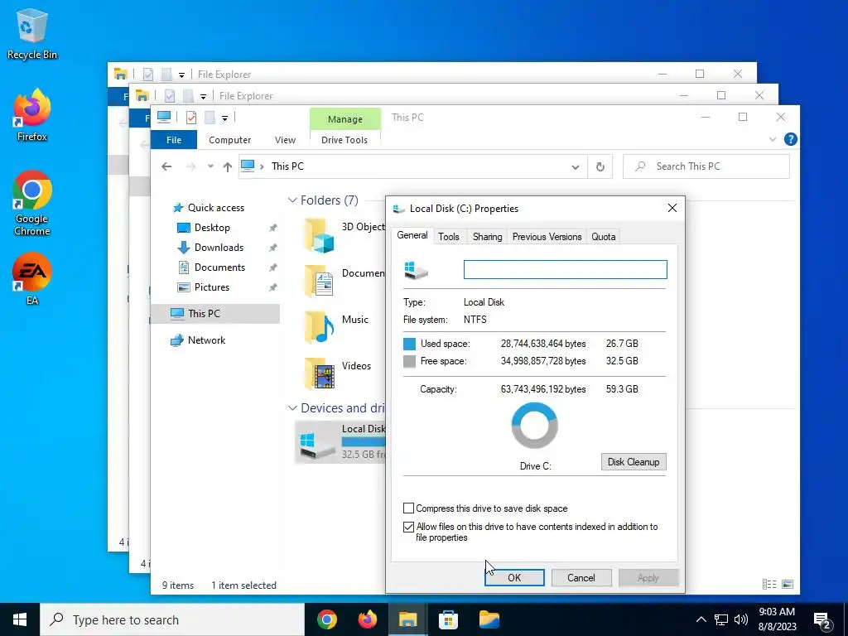Select the 3D Objects folder icon

pos(319,235)
